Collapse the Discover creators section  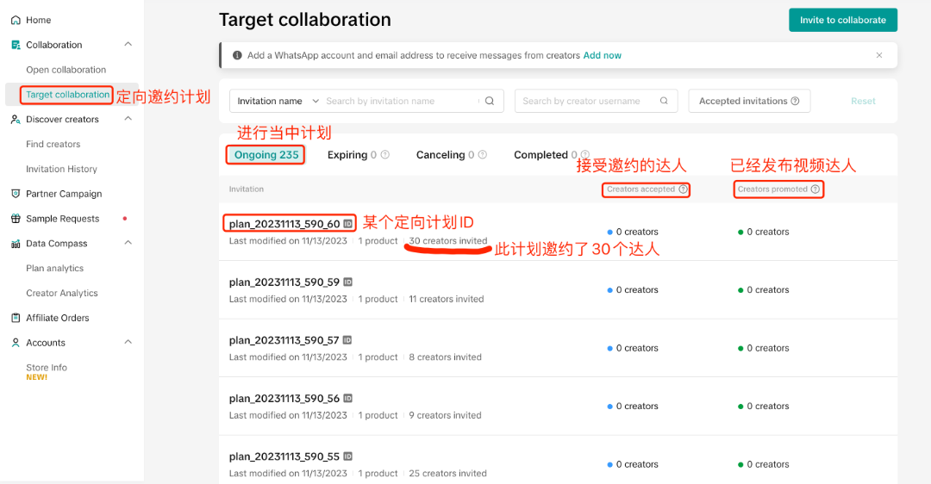[128, 119]
